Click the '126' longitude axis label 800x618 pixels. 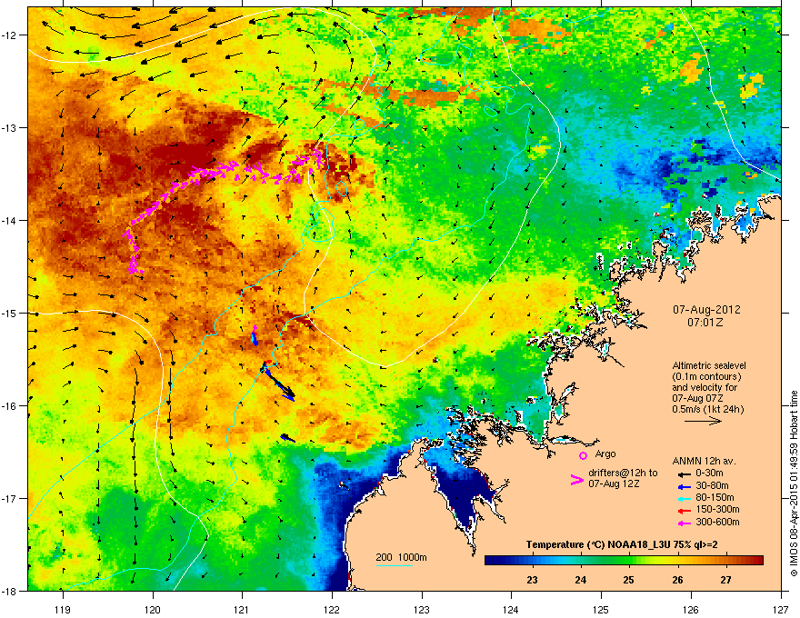pyautogui.click(x=691, y=609)
